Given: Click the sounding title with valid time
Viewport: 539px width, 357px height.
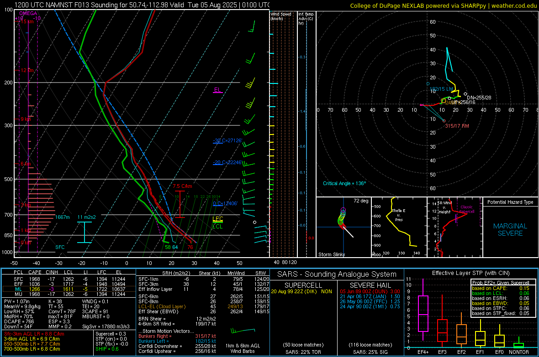Looking at the screenshot, I should point(142,5).
